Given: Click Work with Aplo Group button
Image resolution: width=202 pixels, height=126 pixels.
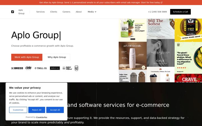Looking at the screenshot, I should (27, 57).
